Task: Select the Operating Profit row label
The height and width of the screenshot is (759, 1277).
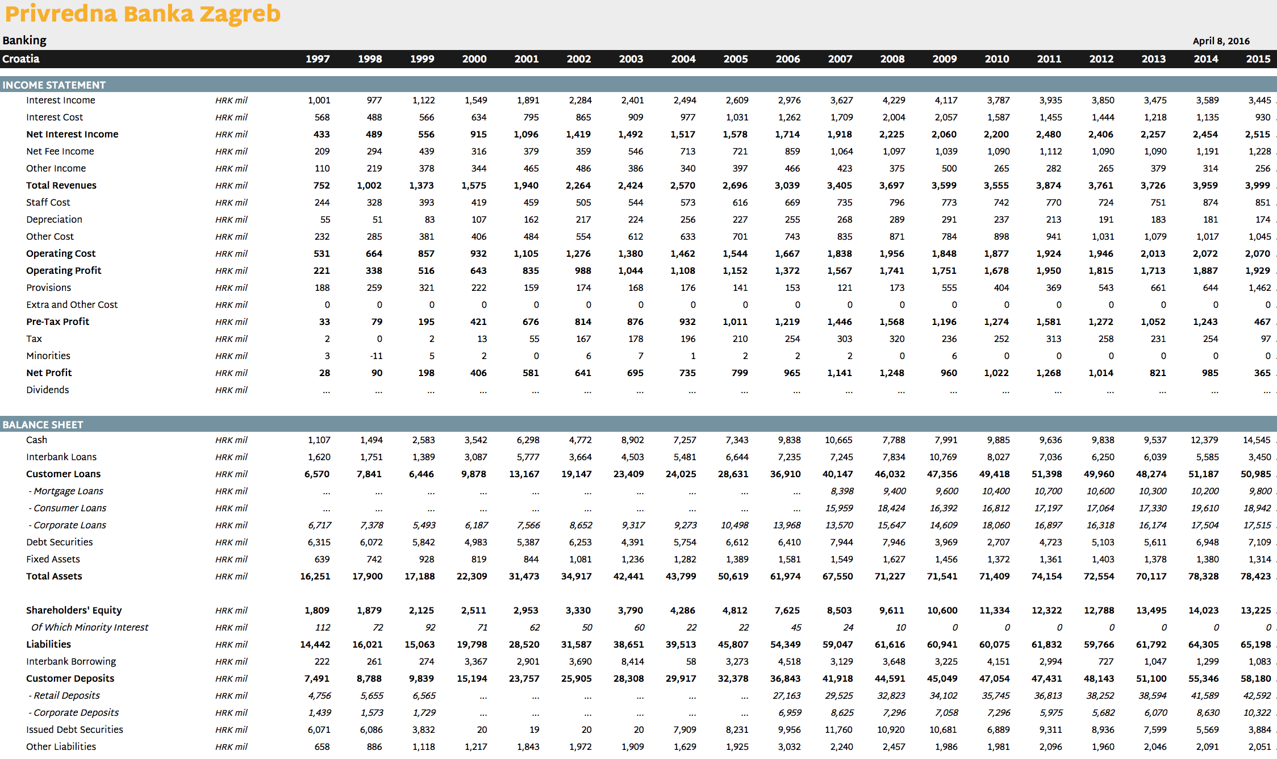Action: click(64, 270)
